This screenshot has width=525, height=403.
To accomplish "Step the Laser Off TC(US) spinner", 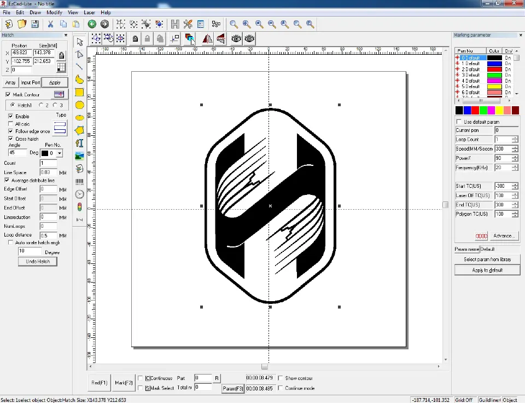I will point(515,195).
